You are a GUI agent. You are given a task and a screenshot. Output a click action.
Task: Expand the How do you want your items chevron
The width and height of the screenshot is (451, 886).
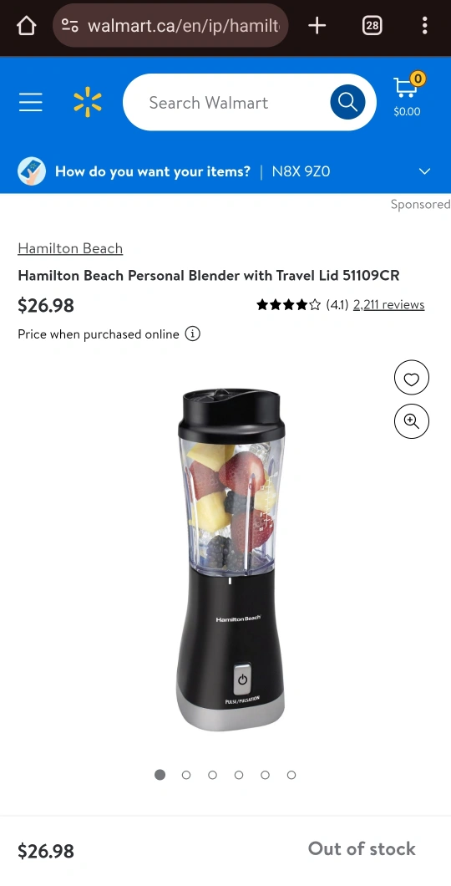coord(425,171)
